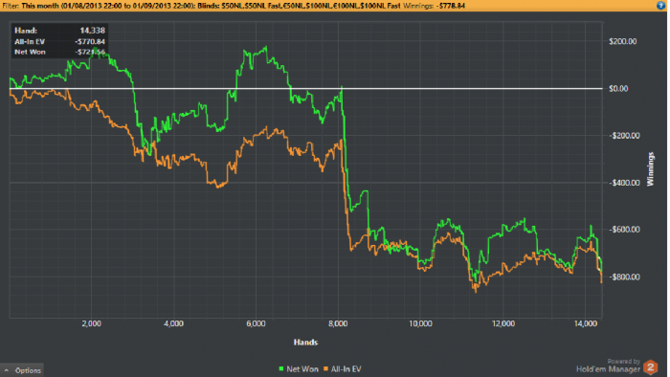Click the Winnings -$778.84 filter text
This screenshot has height=377, width=670.
[434, 6]
